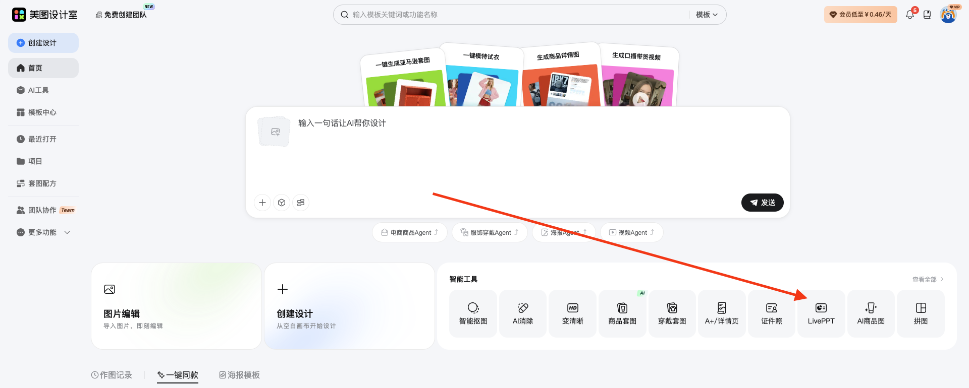Expand 查看全部 smart tools
Image resolution: width=969 pixels, height=388 pixels.
point(928,279)
